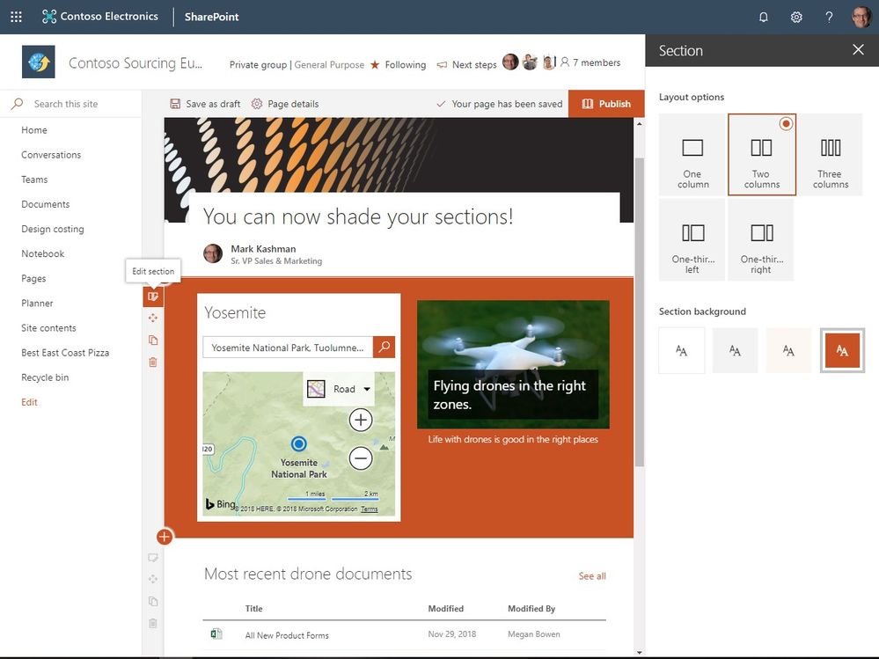Viewport: 879px width, 659px height.
Task: Open Teams in site navigation
Action: click(34, 179)
